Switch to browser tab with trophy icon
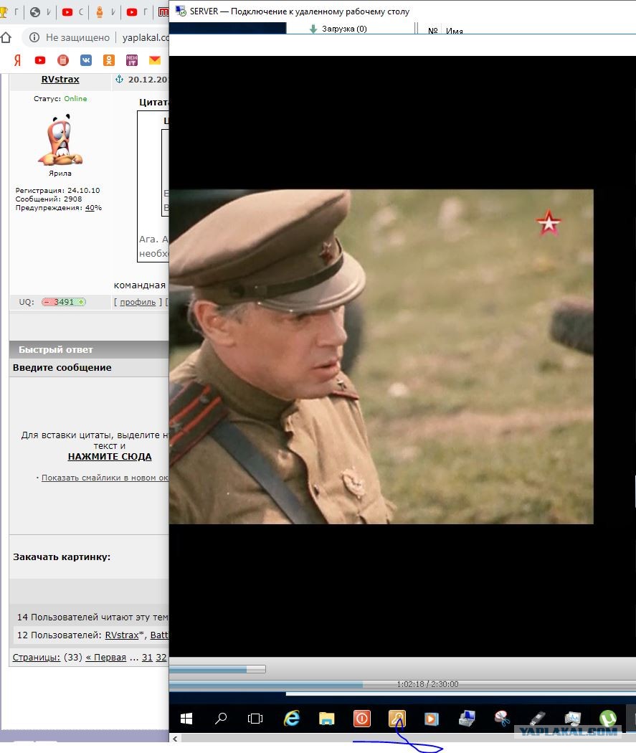636x753 pixels. 4,12
